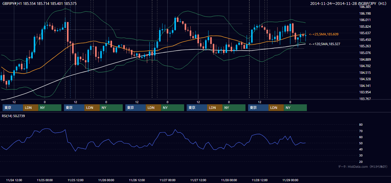
Task: Click price axis value 186.011
Action: click(x=365, y=20)
